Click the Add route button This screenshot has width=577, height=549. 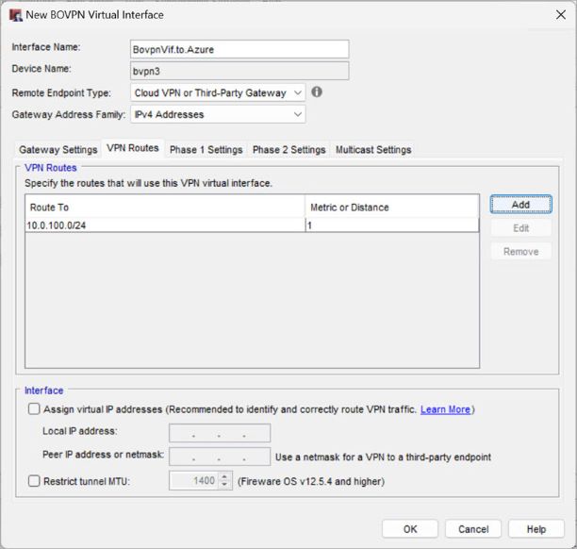click(x=520, y=205)
